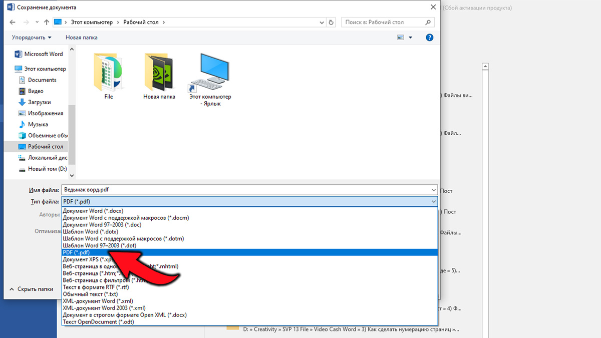Image resolution: width=601 pixels, height=338 pixels.
Task: Choose Документ Word (*.docx) format
Action: point(249,211)
